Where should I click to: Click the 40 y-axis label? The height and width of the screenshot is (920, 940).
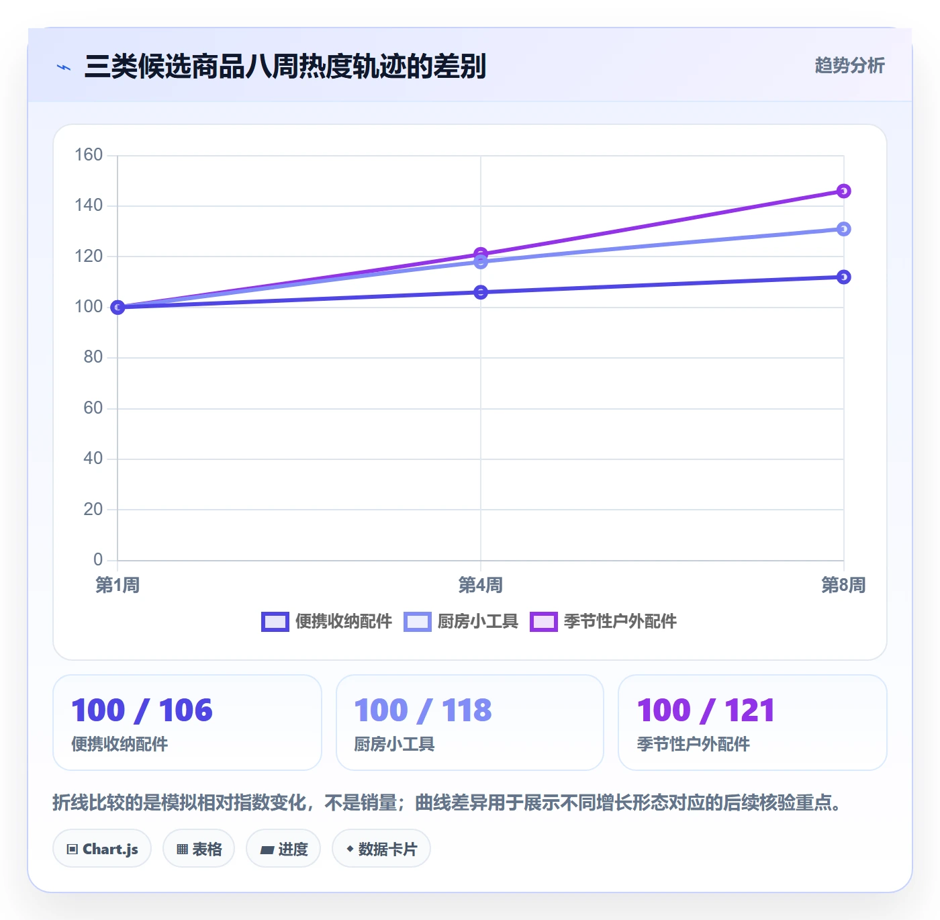tap(93, 459)
